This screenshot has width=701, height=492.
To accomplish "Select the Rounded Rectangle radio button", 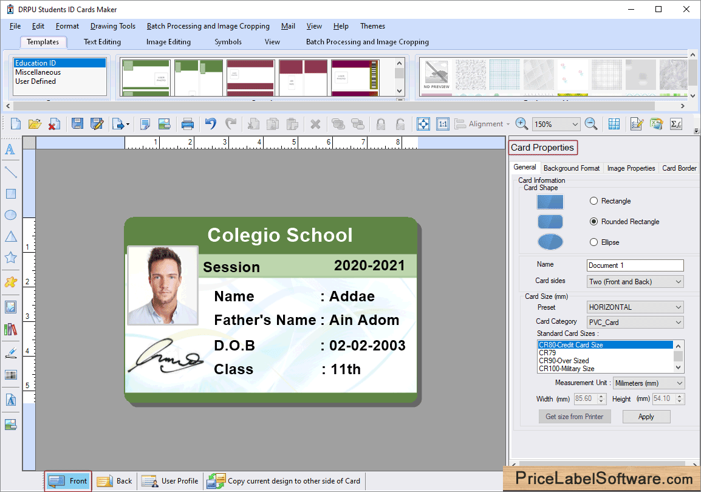I will [594, 222].
